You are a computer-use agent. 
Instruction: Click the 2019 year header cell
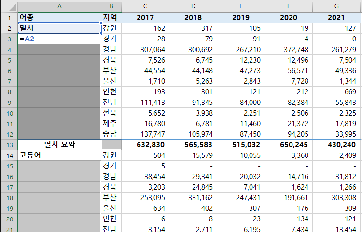pyautogui.click(x=241, y=17)
